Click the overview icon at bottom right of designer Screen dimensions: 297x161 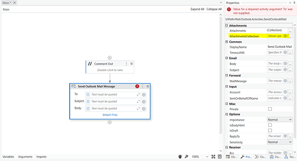click(220, 157)
